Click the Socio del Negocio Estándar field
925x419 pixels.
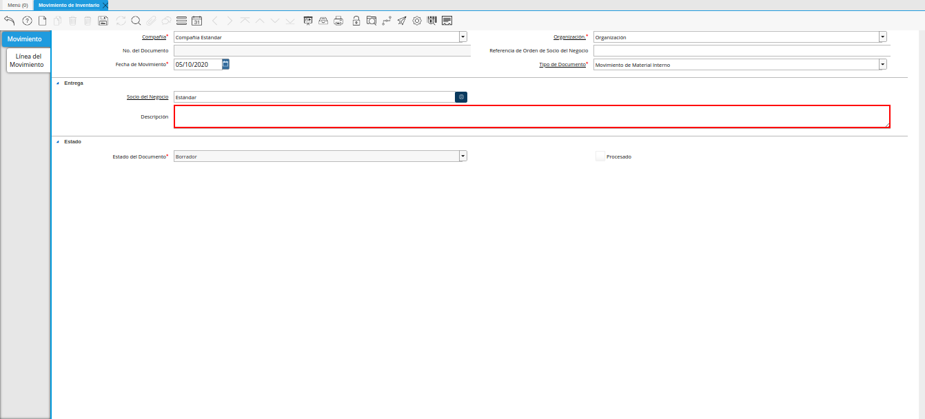[314, 97]
